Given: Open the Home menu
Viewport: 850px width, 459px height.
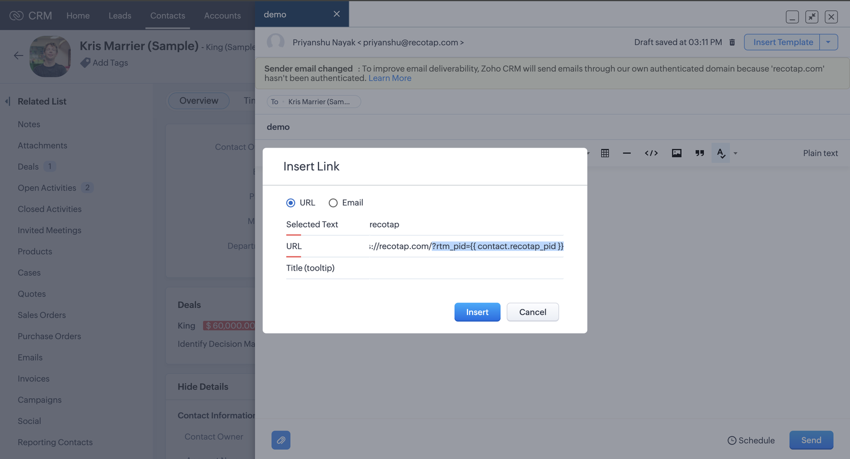Looking at the screenshot, I should coord(78,15).
